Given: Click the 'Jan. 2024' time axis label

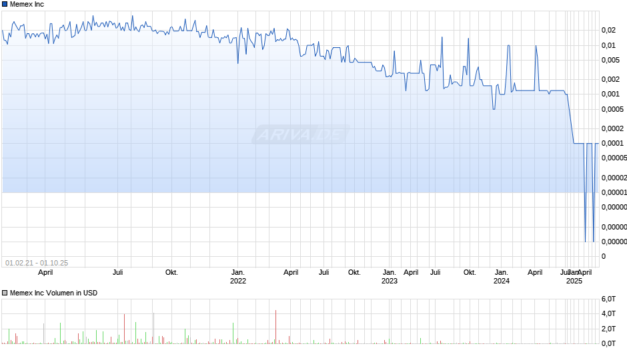Looking at the screenshot, I should point(502,277).
